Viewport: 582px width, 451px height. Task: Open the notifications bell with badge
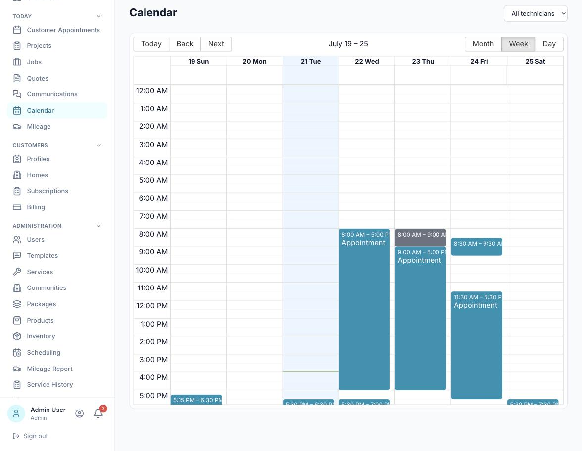click(x=98, y=413)
